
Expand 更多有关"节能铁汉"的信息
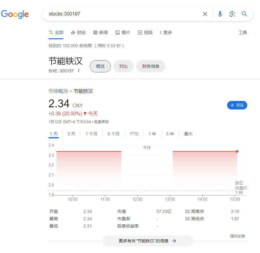[x=148, y=241]
